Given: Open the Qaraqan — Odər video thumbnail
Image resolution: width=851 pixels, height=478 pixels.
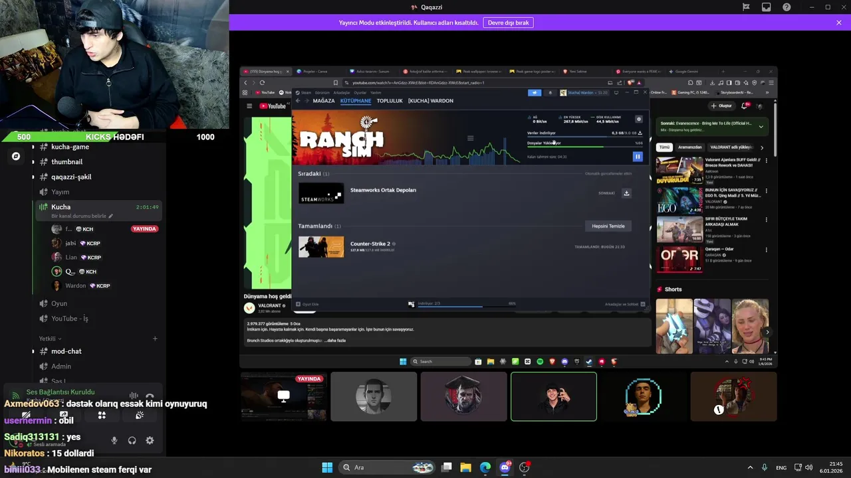Looking at the screenshot, I should 679,260.
